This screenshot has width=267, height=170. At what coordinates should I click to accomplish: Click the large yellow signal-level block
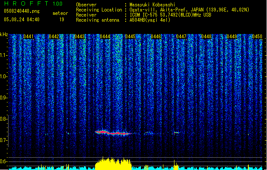click(x=113, y=164)
